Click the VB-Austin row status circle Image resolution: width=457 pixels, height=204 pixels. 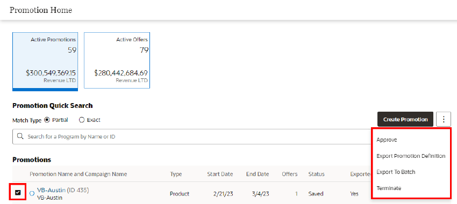(32, 193)
